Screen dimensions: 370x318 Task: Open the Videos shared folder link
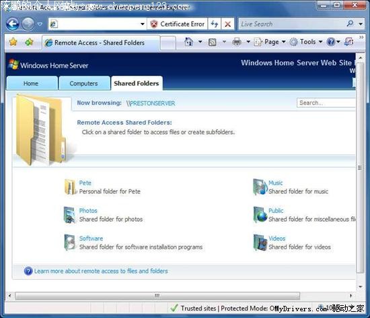[x=277, y=238]
